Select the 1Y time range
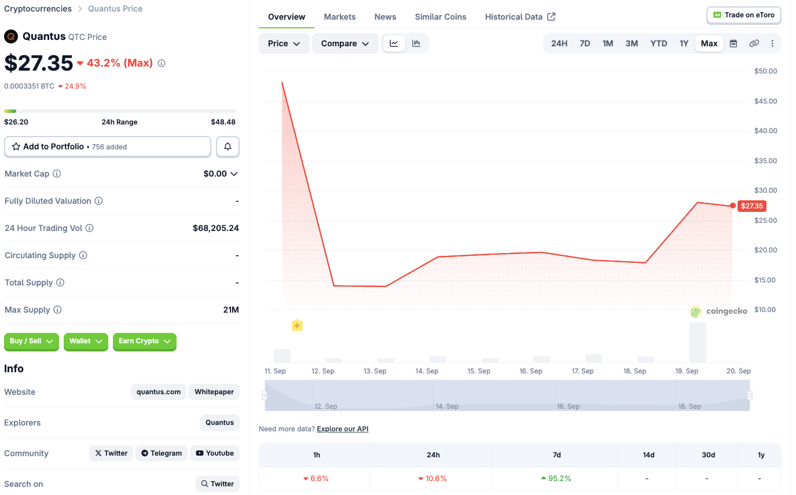 (684, 43)
